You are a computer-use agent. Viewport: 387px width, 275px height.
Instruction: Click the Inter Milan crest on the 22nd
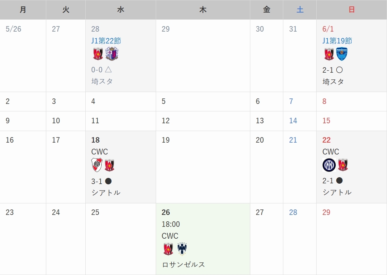point(329,165)
